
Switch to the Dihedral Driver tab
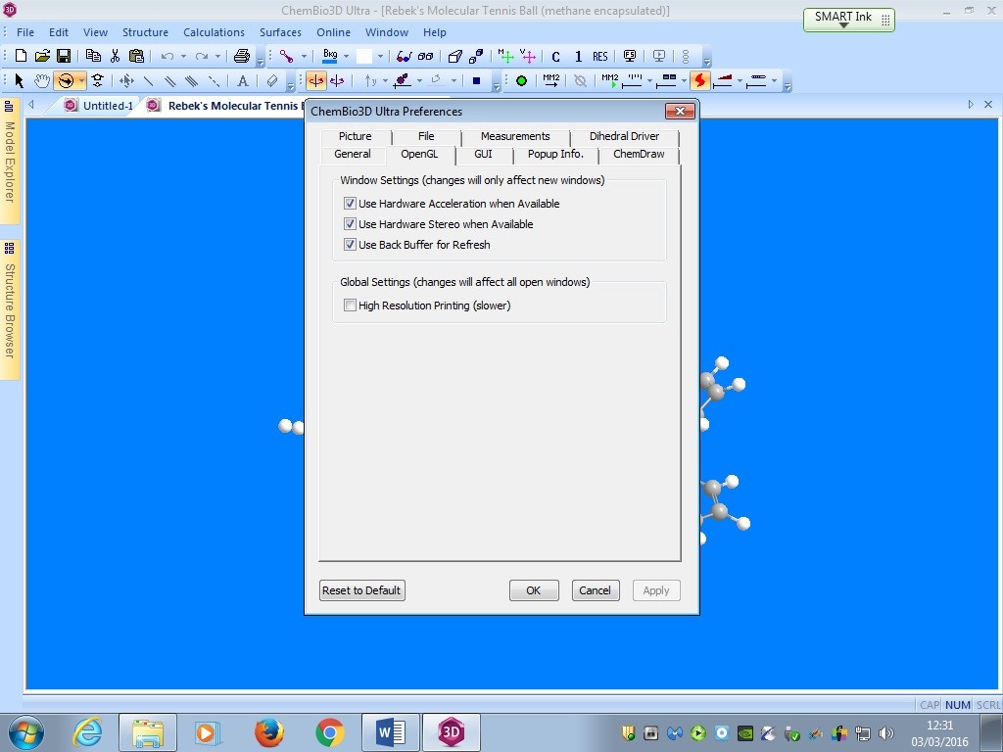[624, 136]
